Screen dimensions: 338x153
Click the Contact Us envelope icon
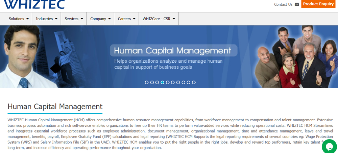[297, 4]
